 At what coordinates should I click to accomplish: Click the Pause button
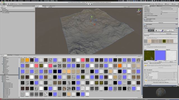point(89,4)
